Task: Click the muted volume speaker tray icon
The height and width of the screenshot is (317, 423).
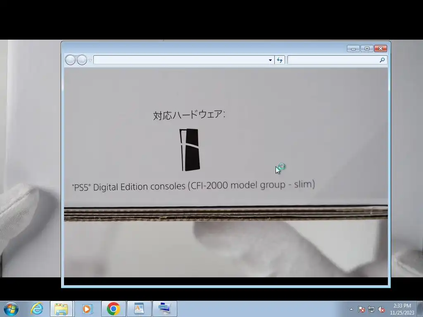Action: click(x=381, y=309)
